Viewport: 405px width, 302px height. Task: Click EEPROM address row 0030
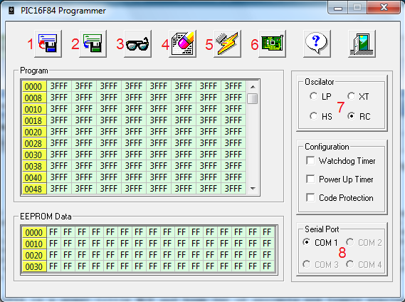tap(34, 266)
